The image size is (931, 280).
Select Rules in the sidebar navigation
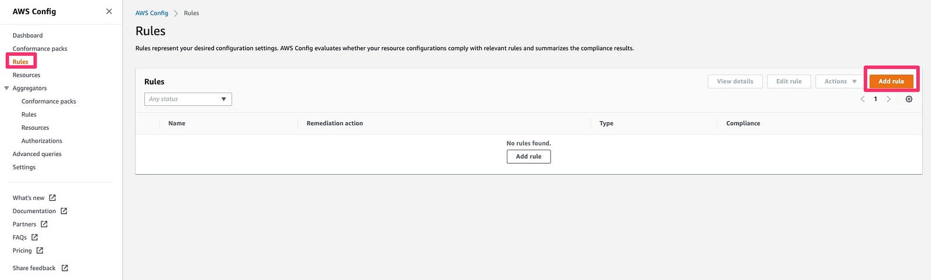[x=20, y=62]
